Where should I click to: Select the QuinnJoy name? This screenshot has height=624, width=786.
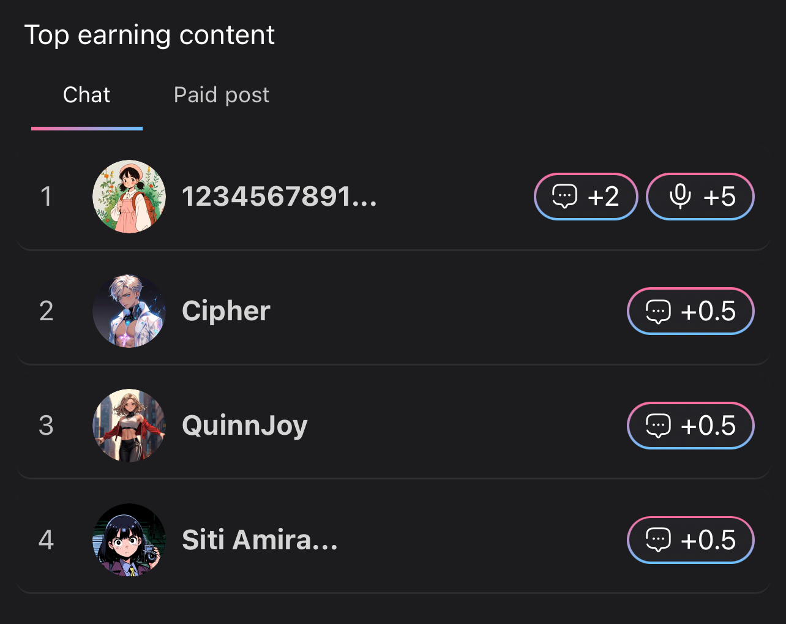tap(244, 426)
